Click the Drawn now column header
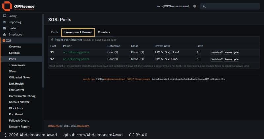264x139 pixels. tap(162, 46)
